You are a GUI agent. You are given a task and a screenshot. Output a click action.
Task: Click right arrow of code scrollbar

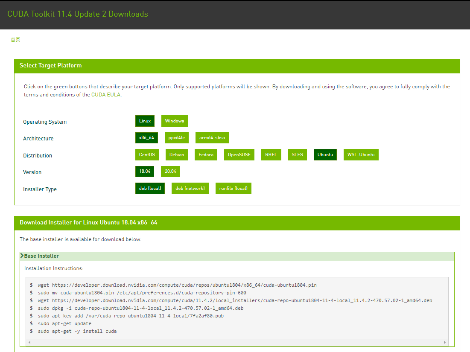click(444, 342)
